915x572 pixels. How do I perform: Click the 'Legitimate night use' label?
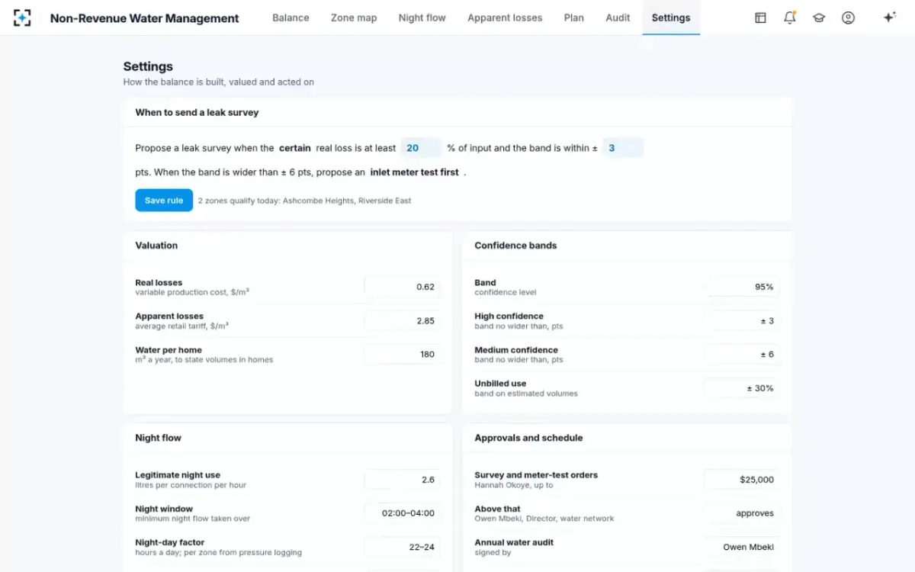pos(178,474)
